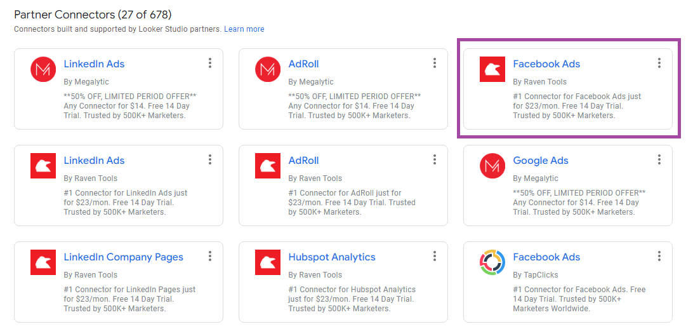Click TapClicks logo on Facebook Ads card
The image size is (686, 336).
[x=492, y=262]
